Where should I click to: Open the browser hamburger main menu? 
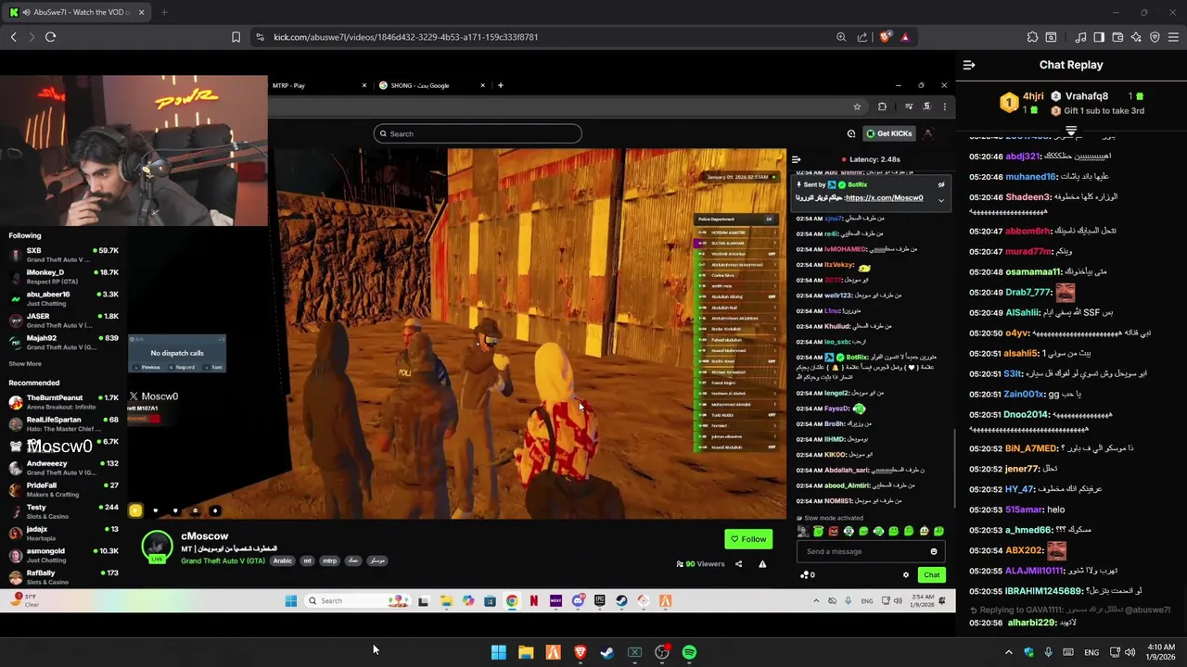point(1173,37)
